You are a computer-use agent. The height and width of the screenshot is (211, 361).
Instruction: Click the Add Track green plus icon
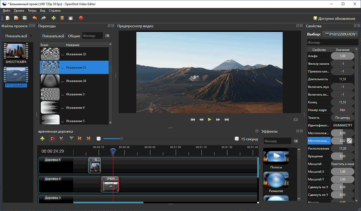tap(42, 139)
